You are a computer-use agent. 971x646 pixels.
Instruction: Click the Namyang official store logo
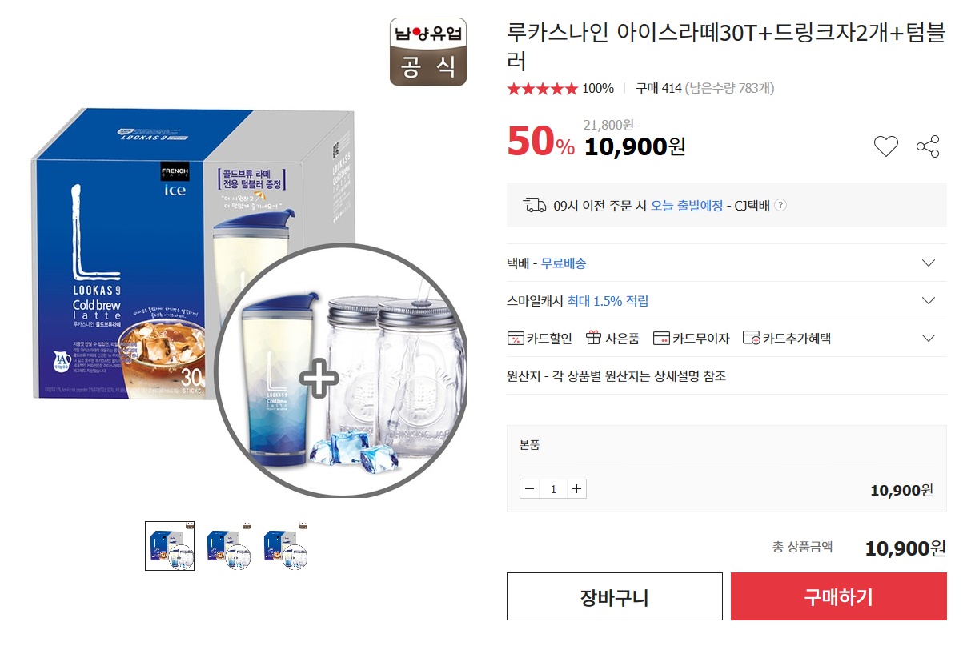pyautogui.click(x=428, y=52)
